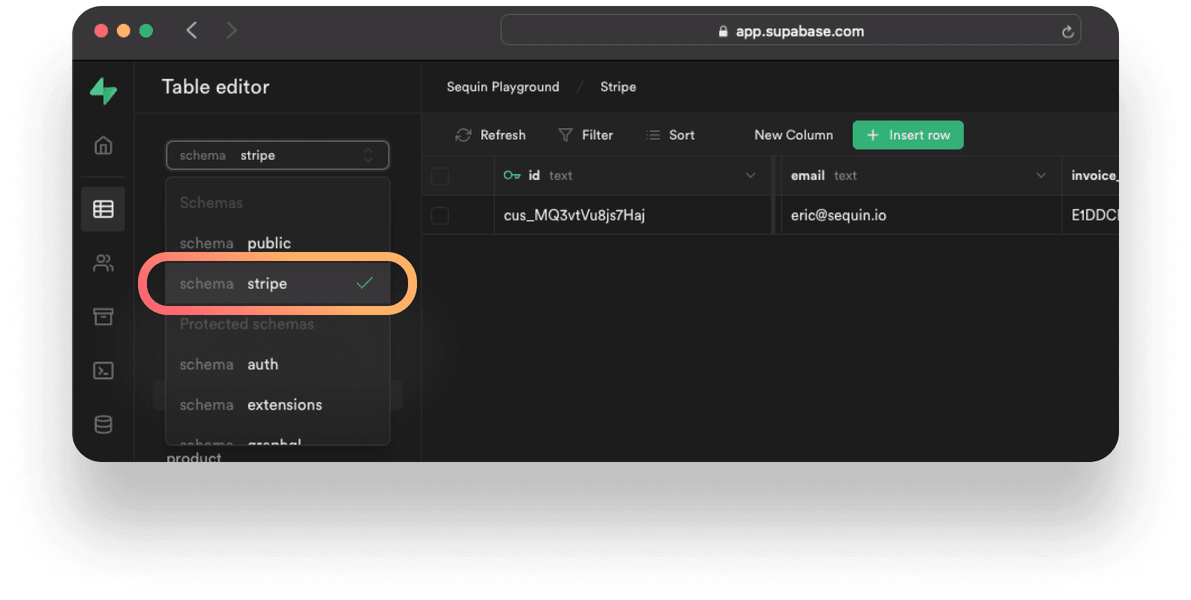
Task: Click the invoice_ column header
Action: click(1090, 175)
